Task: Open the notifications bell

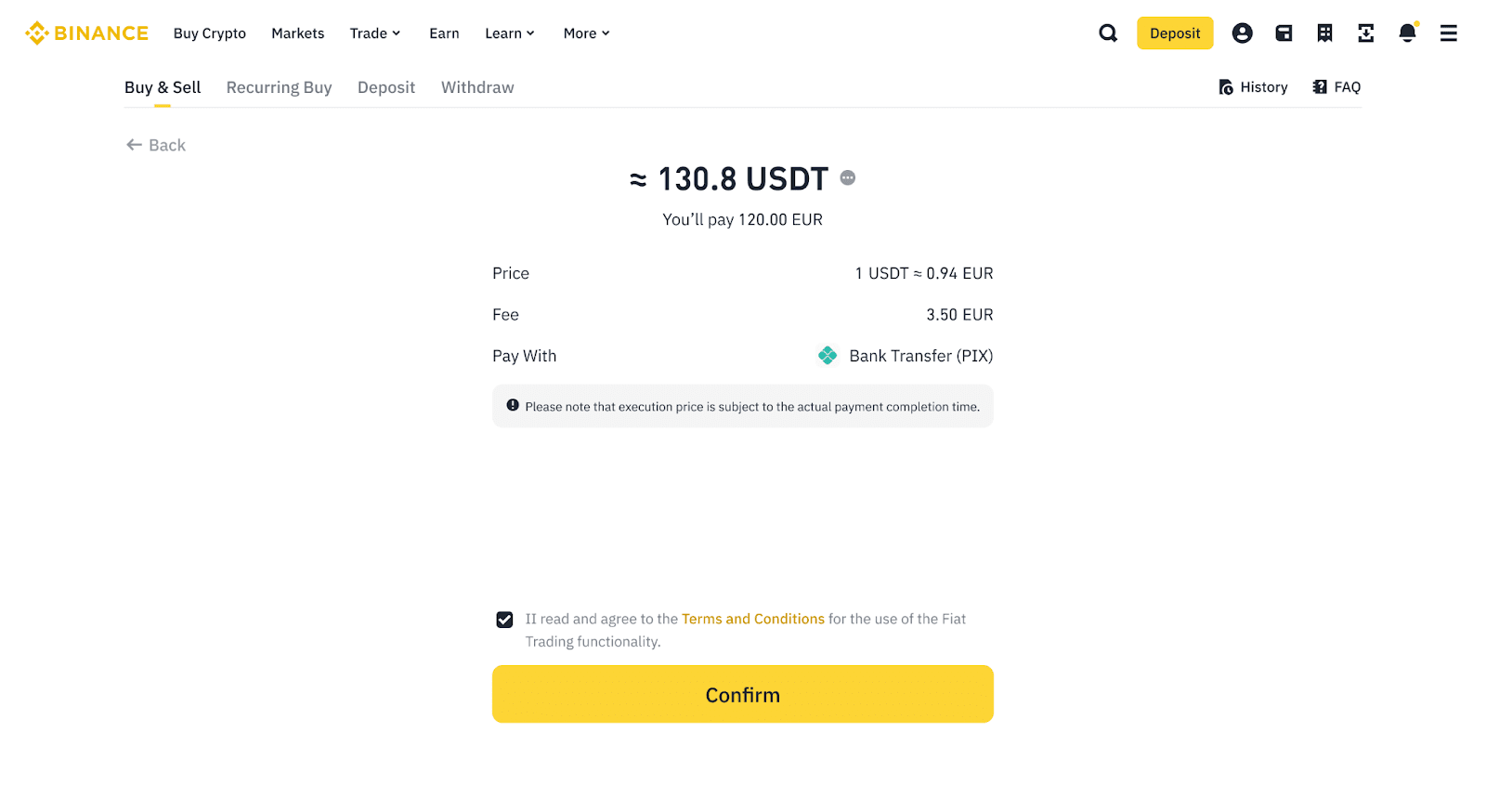Action: (x=1407, y=33)
